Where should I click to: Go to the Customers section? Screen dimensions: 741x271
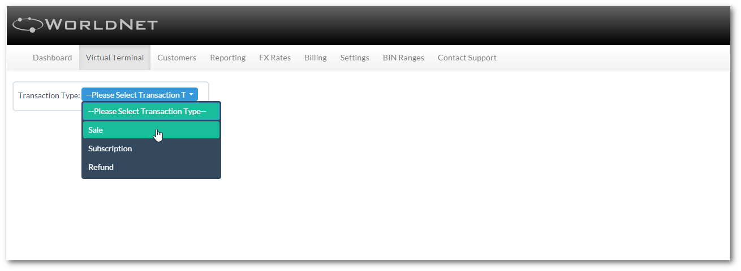pos(177,58)
